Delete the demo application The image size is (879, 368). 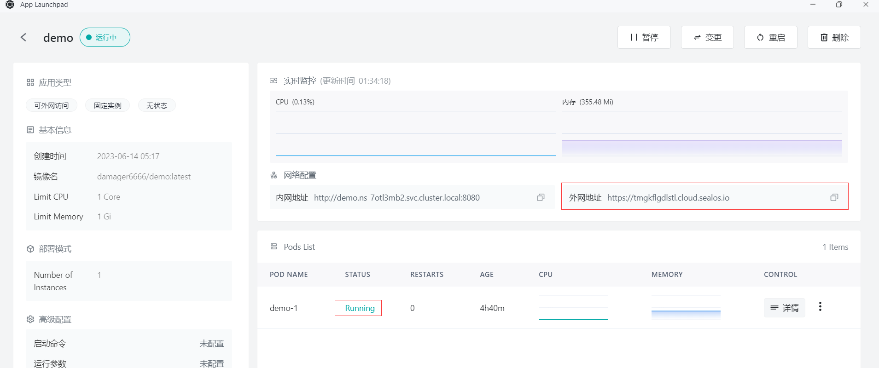(x=834, y=37)
